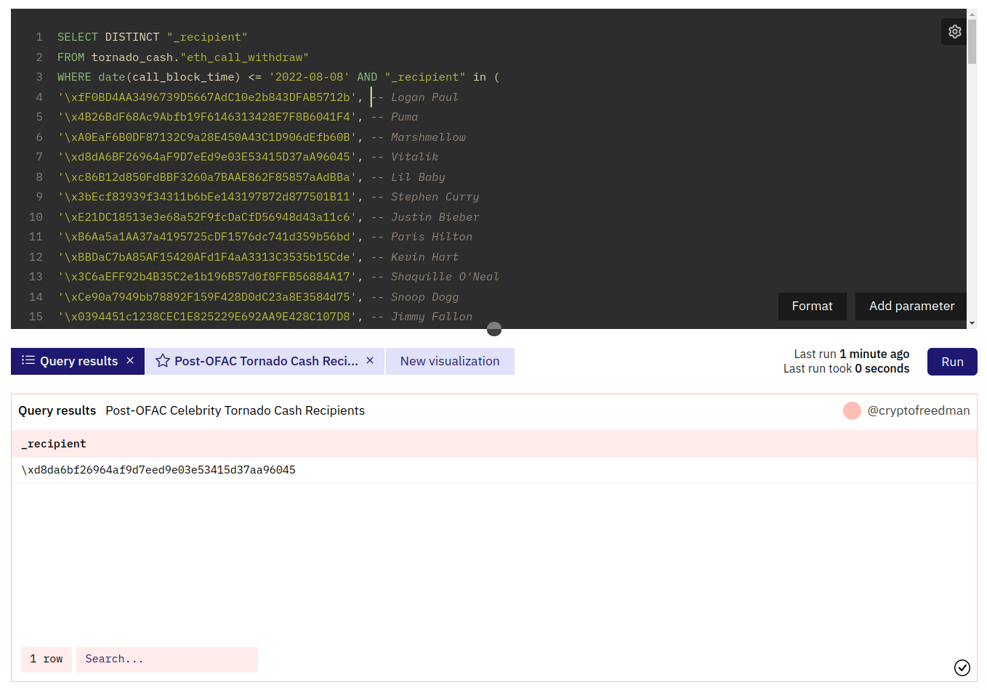Click the editor vertical scrollbar thumb
Viewport: 987px width, 690px height.
(972, 42)
